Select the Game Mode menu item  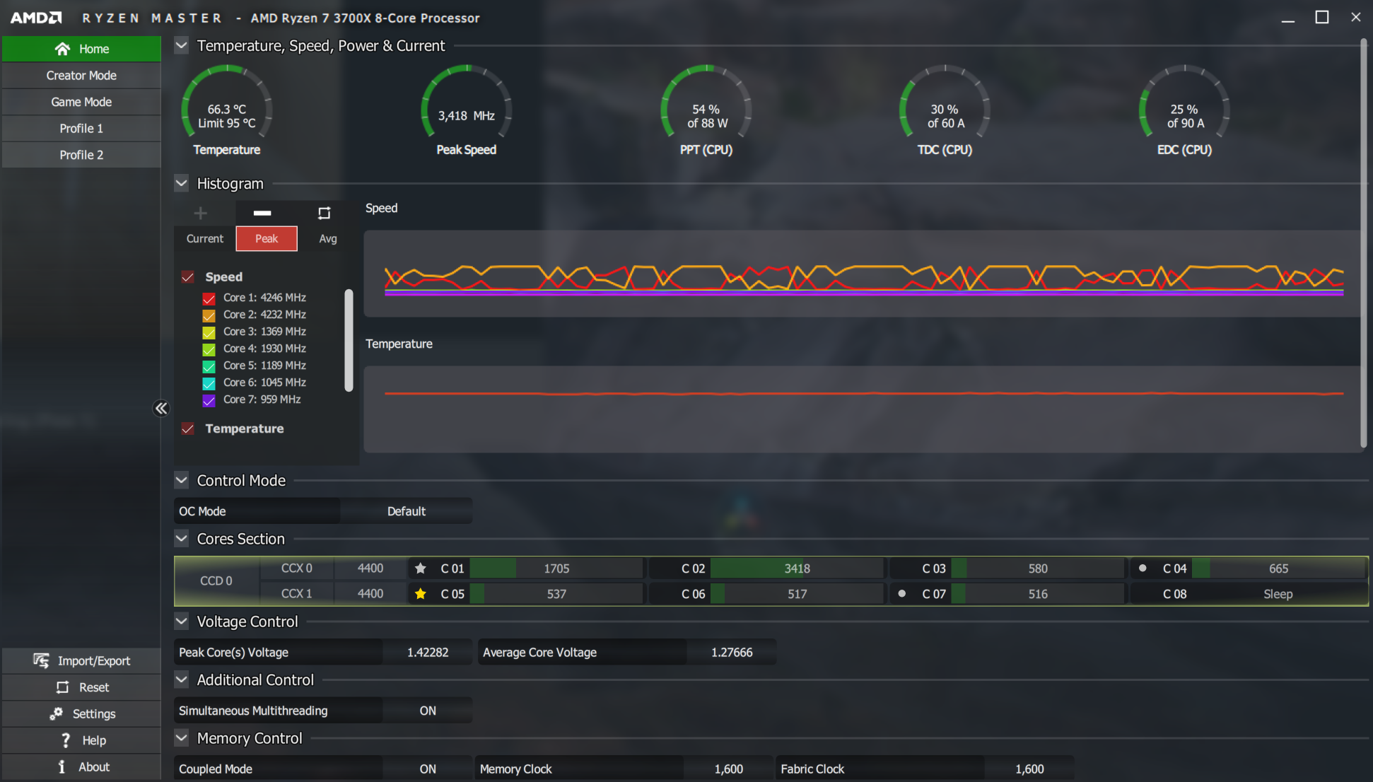pyautogui.click(x=81, y=101)
